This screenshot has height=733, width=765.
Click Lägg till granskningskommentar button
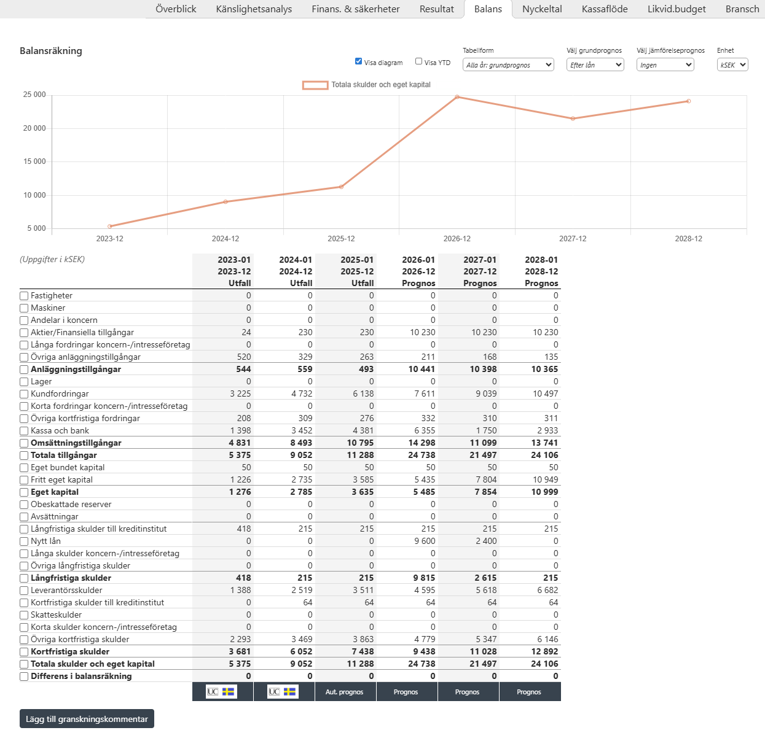87,719
